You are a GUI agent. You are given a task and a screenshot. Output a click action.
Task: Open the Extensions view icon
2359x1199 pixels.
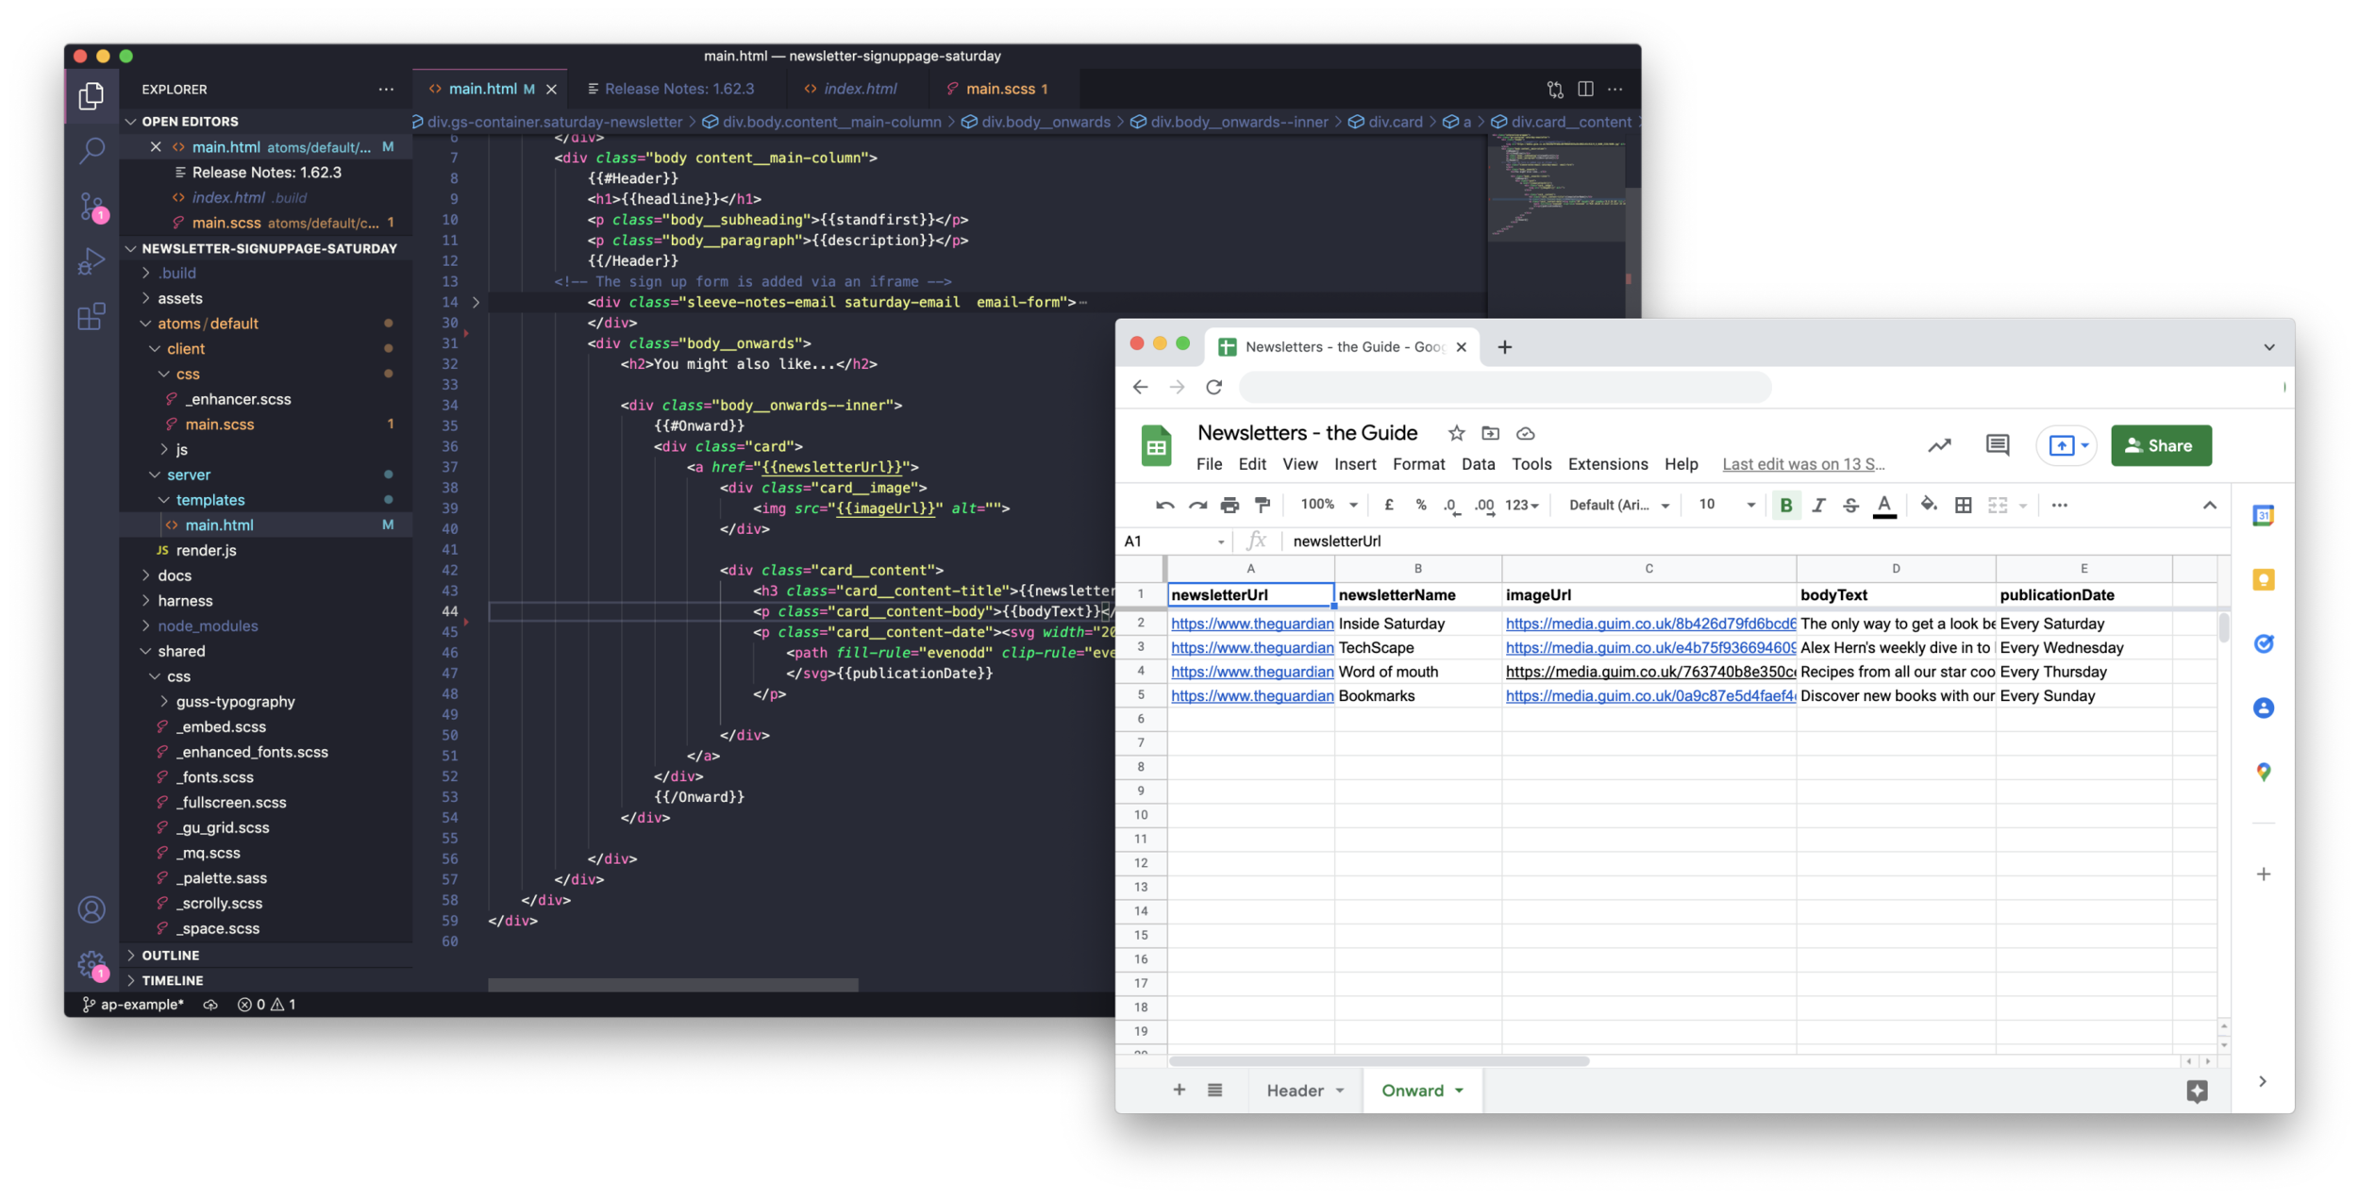pyautogui.click(x=92, y=316)
